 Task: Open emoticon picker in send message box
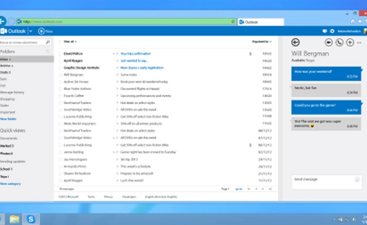coord(357,179)
